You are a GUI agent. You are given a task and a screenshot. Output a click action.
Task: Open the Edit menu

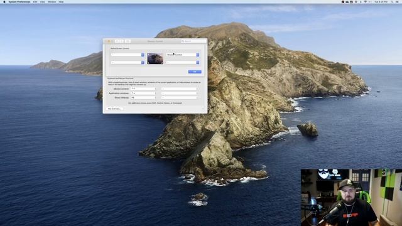[x=35, y=2]
